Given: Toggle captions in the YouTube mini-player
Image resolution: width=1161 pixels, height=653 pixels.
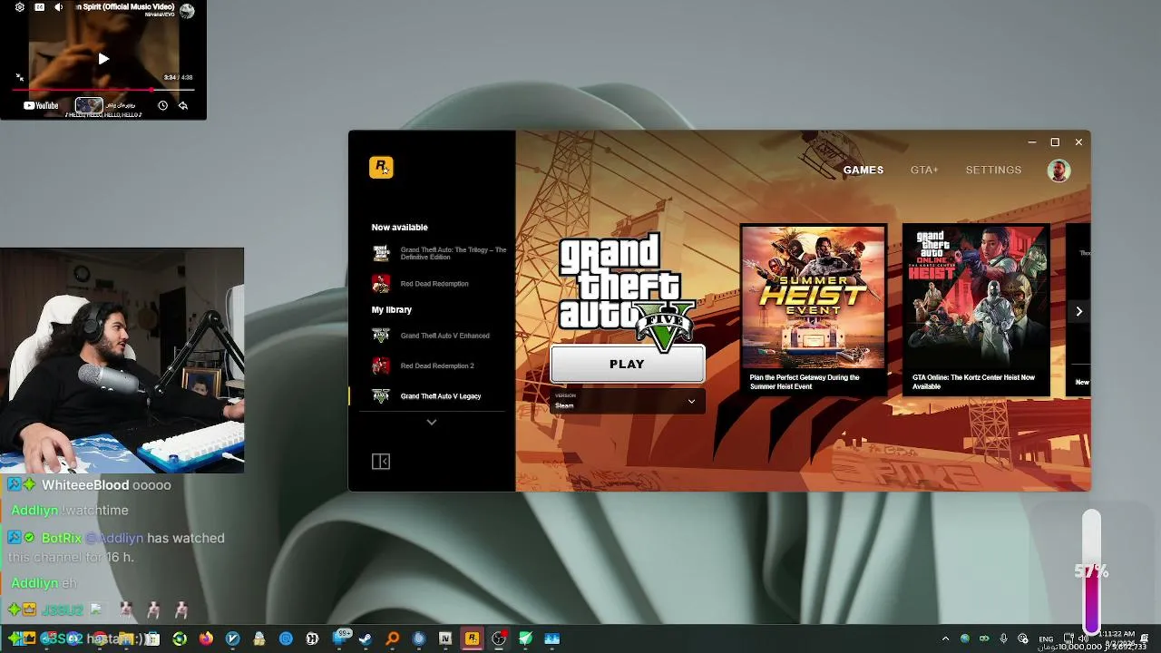Looking at the screenshot, I should point(40,7).
